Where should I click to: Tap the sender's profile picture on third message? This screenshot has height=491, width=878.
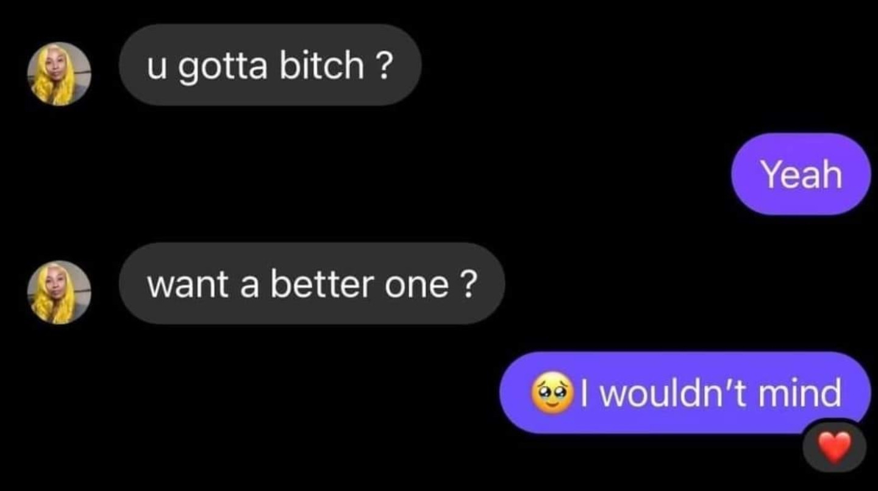pos(59,292)
